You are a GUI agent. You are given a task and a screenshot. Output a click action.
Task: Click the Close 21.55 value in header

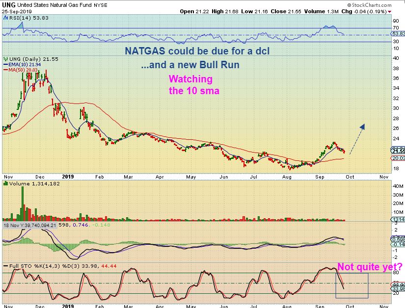coord(286,11)
